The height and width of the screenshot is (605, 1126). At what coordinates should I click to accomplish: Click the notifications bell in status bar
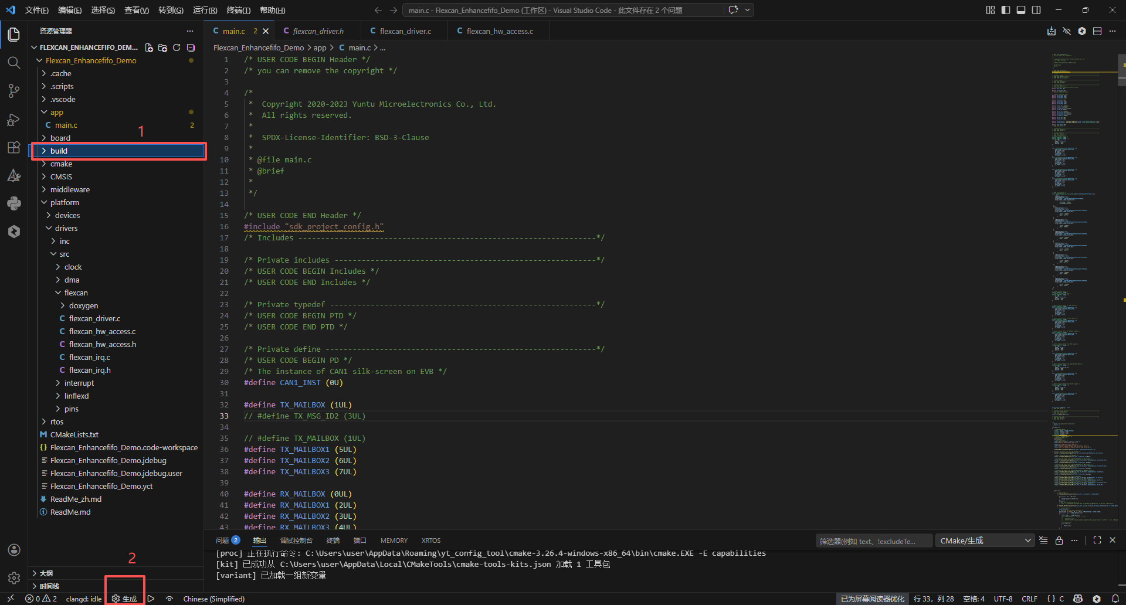[x=1115, y=599]
